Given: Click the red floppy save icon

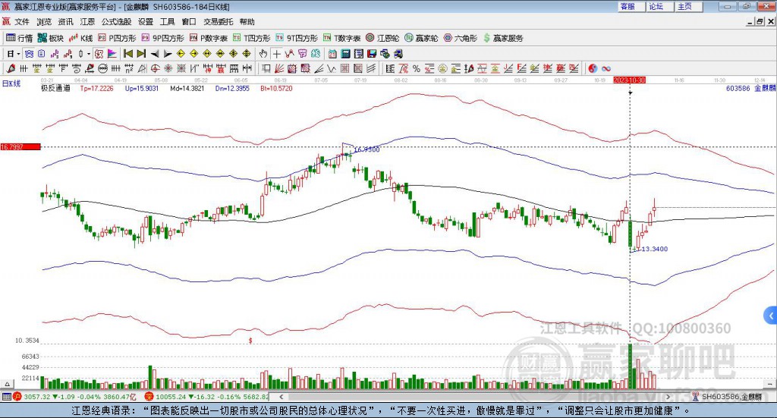Looking at the screenshot, I should pos(372,54).
